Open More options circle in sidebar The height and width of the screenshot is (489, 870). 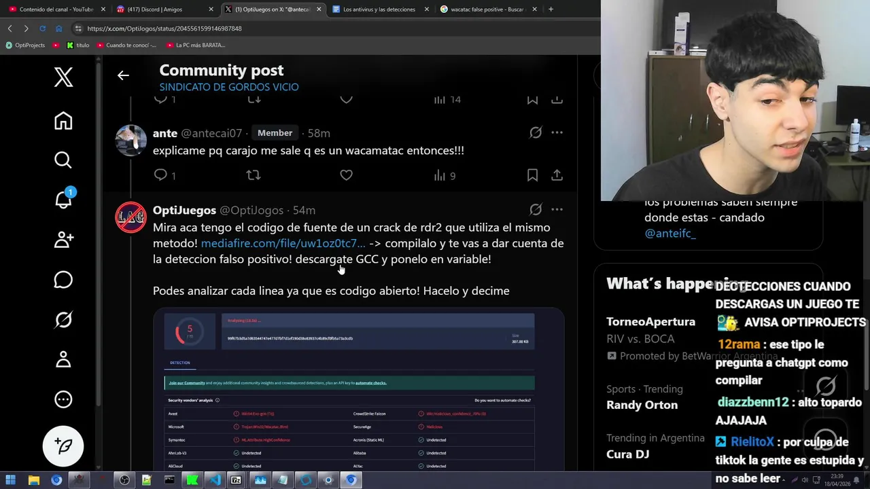point(63,399)
